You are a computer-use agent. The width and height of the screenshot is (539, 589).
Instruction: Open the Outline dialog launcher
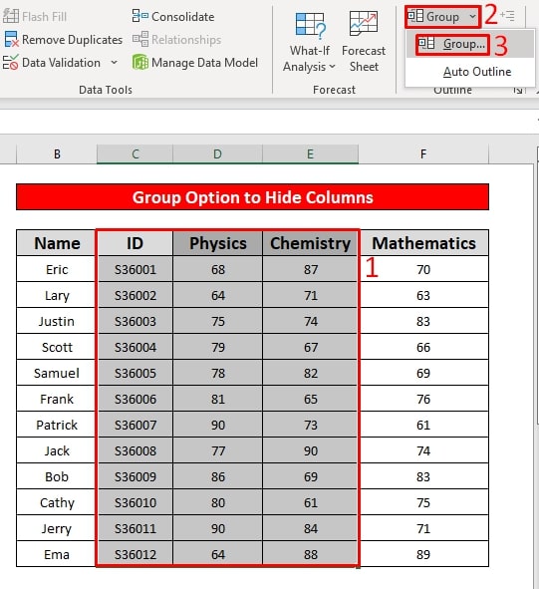tap(519, 90)
